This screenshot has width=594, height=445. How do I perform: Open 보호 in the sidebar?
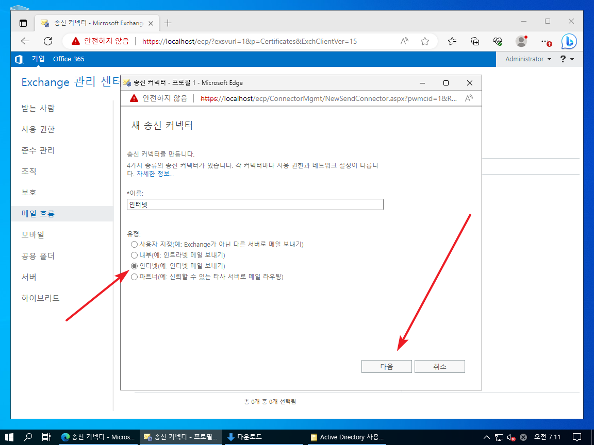point(29,193)
